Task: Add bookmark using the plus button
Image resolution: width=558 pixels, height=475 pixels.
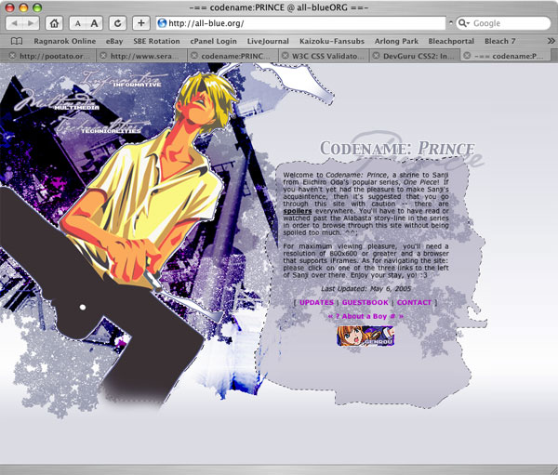Action: tap(141, 23)
